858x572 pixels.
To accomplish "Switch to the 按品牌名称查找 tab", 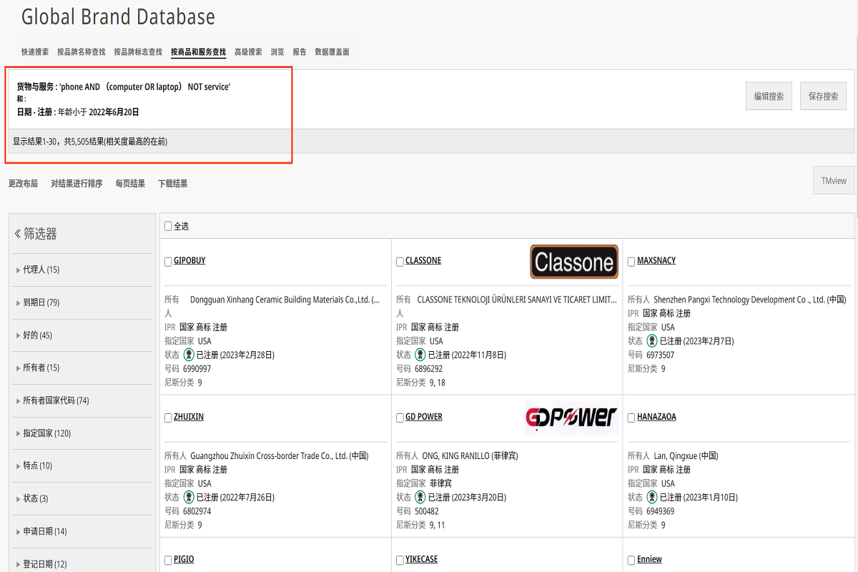I will tap(82, 52).
